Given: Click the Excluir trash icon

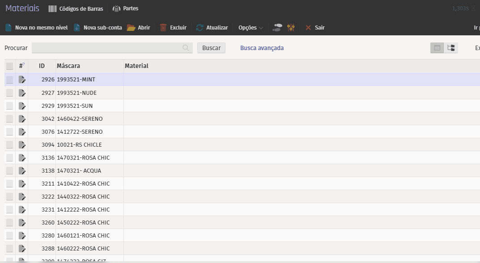Looking at the screenshot, I should tap(164, 28).
